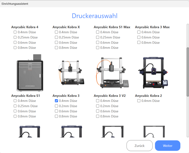Click the Anycubic Kobra S1 heading
189x153 pixels.
pyautogui.click(x=25, y=96)
